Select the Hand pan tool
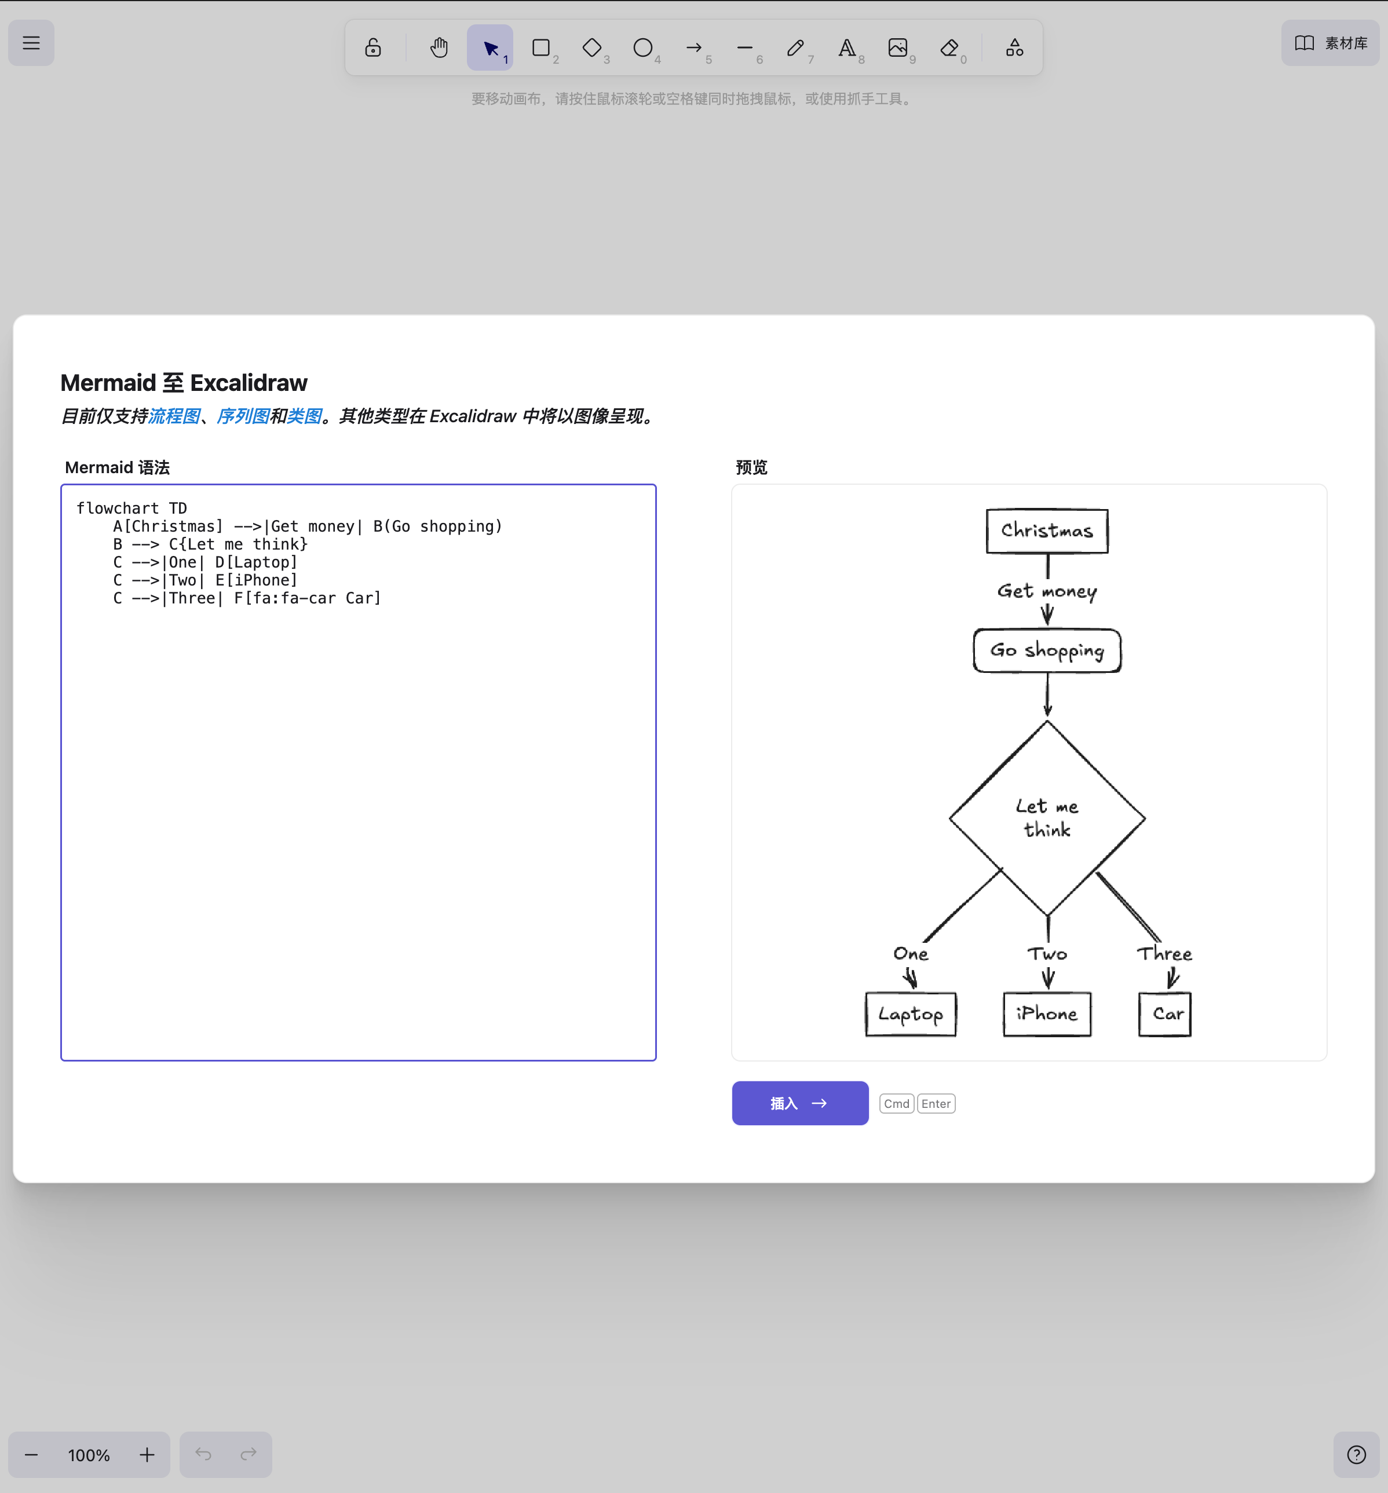The image size is (1388, 1493). pyautogui.click(x=439, y=48)
